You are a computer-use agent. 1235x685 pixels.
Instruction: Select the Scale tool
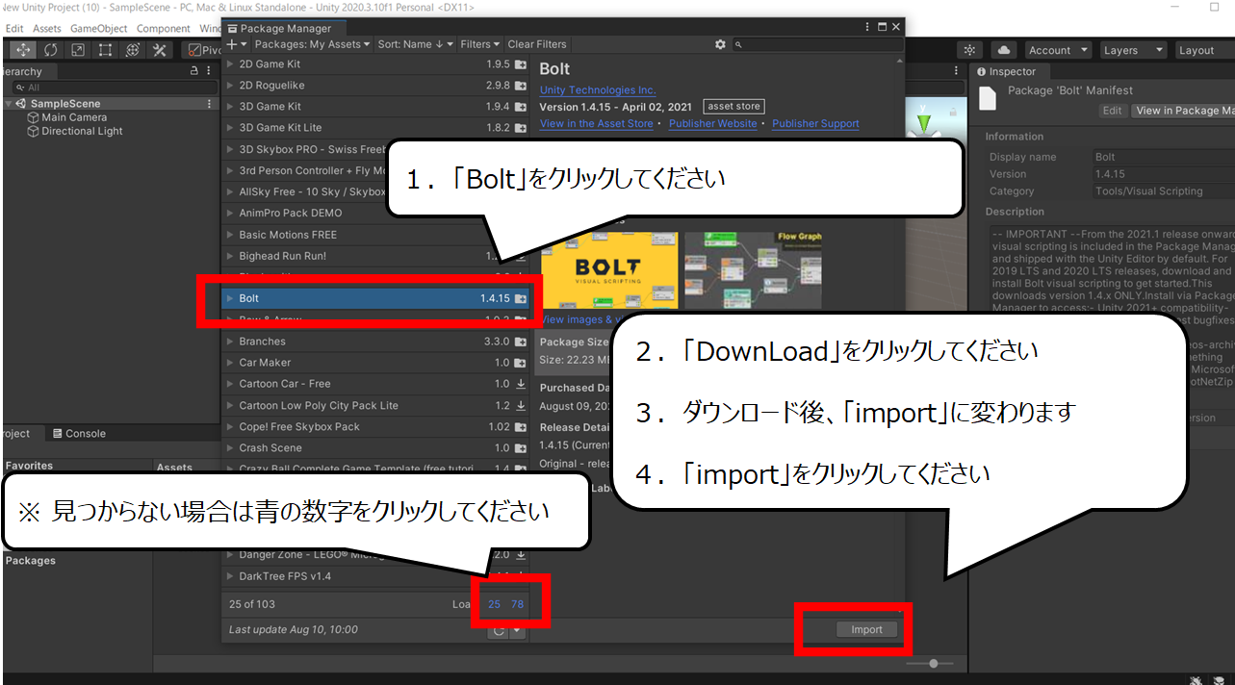(78, 50)
